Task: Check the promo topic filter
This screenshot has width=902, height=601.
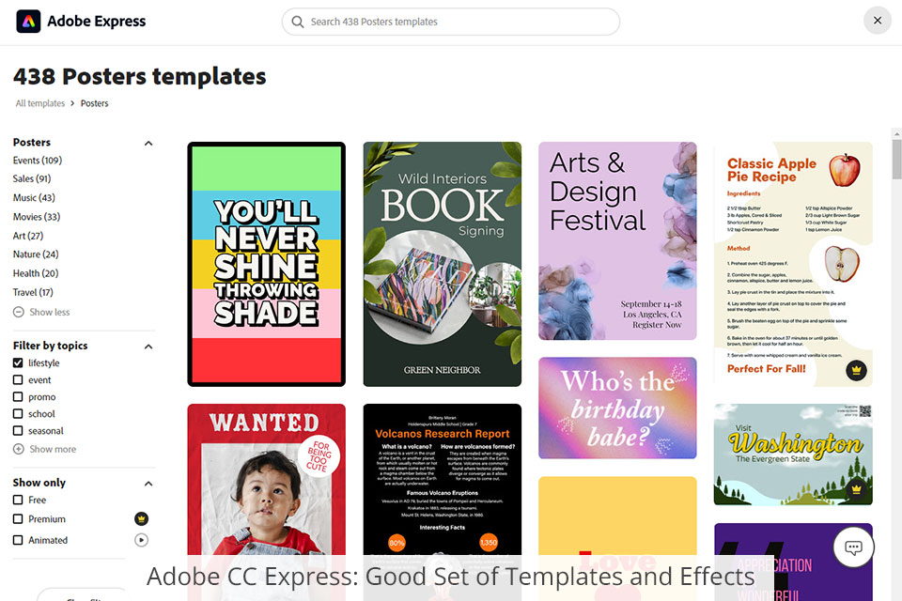Action: pyautogui.click(x=18, y=397)
